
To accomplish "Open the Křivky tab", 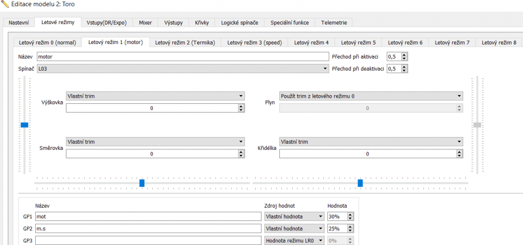I will point(198,23).
